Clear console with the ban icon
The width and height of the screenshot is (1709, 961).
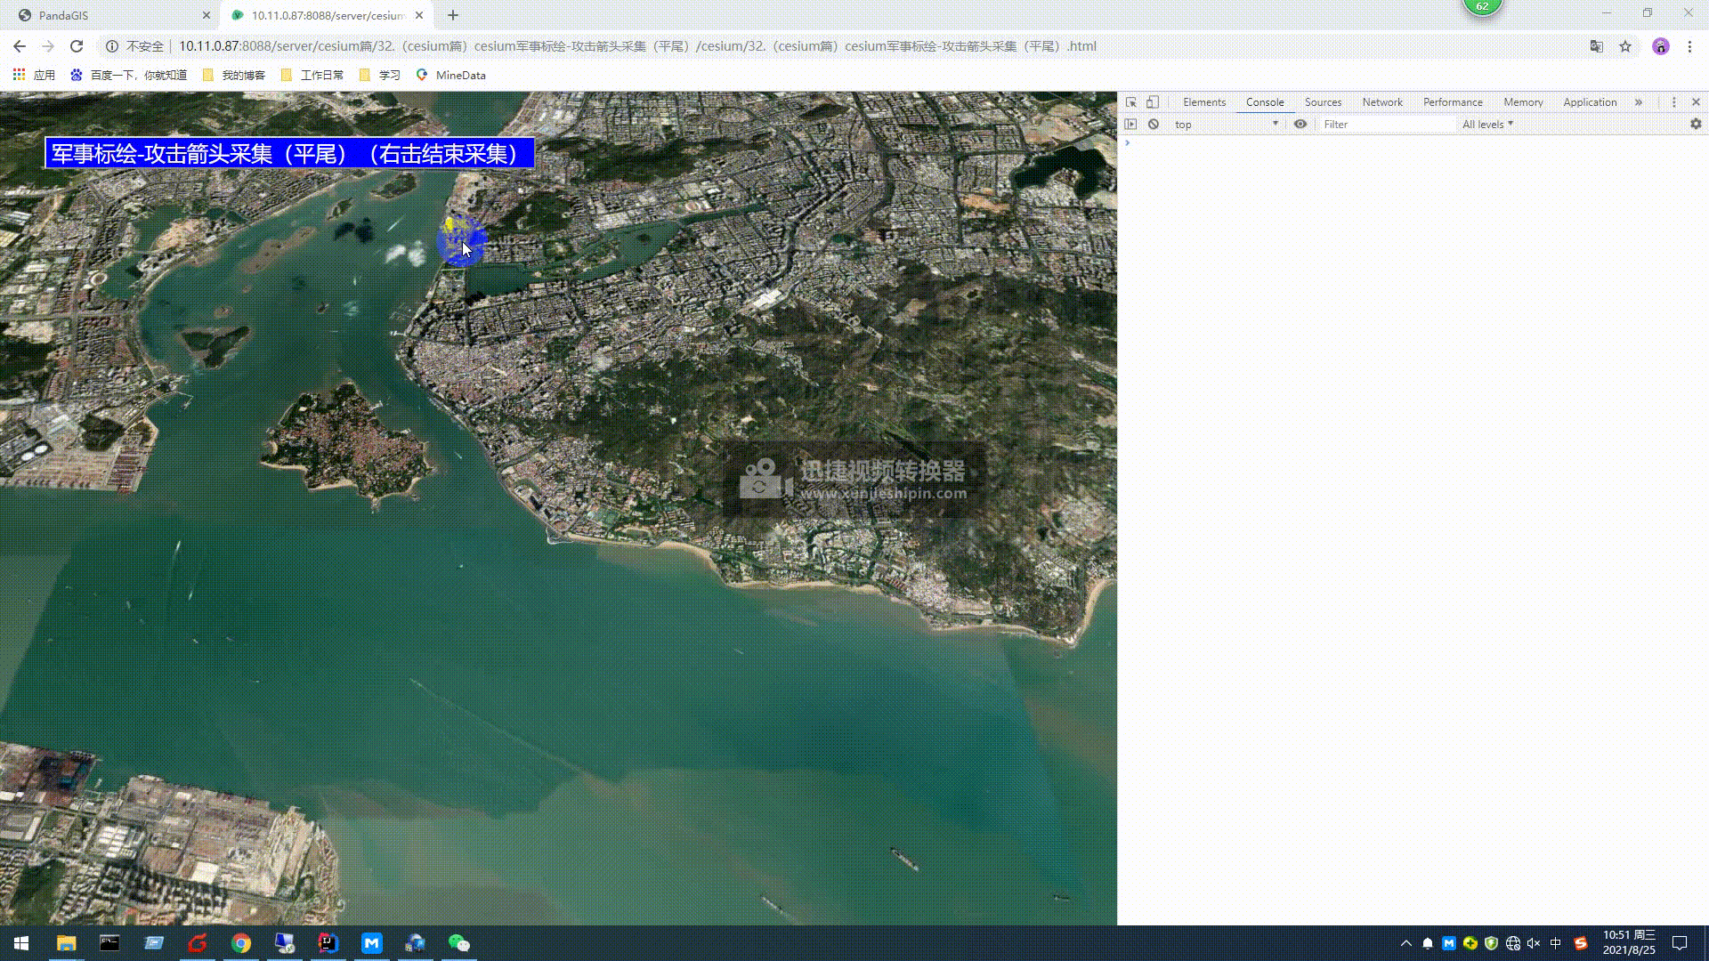[x=1154, y=125]
